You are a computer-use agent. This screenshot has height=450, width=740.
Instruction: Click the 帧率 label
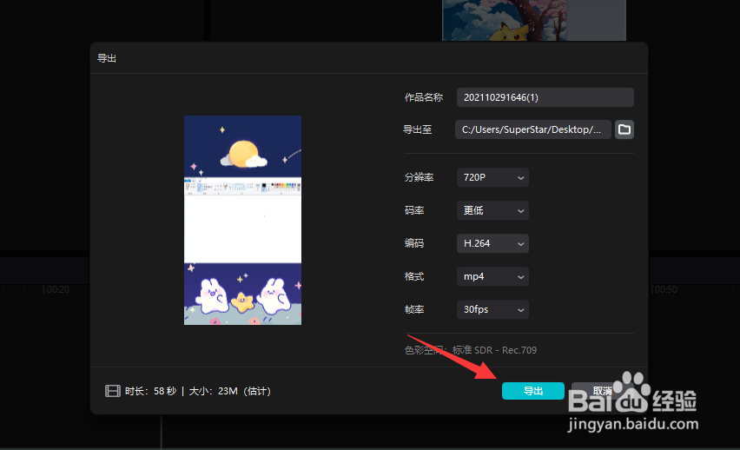pyautogui.click(x=414, y=310)
